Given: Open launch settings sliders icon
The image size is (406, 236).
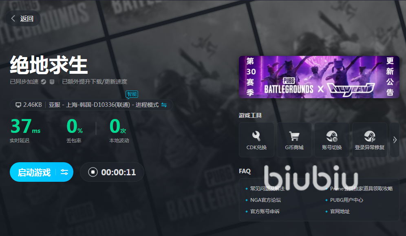Looking at the screenshot, I should tap(64, 172).
